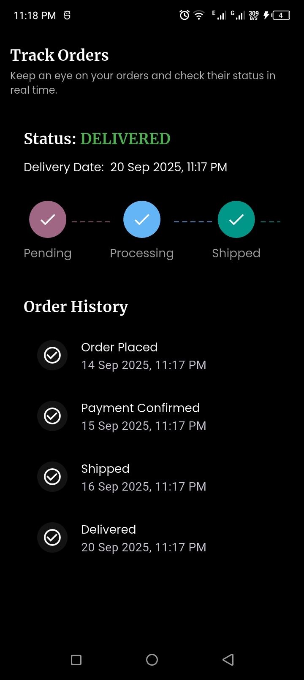This screenshot has height=680, width=304.
Task: Tap the alarm icon in status bar
Action: tap(185, 16)
